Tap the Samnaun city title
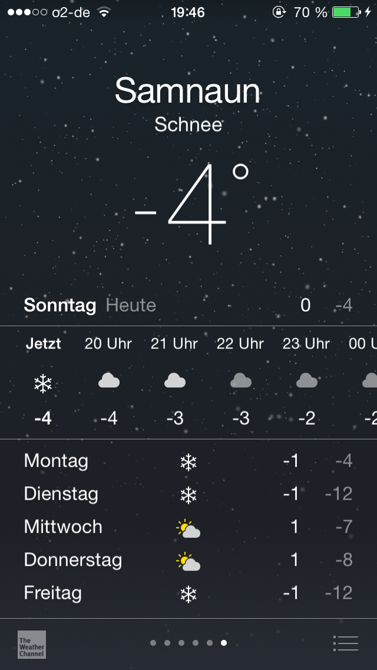Screen dimensions: 377x670 pos(187,91)
